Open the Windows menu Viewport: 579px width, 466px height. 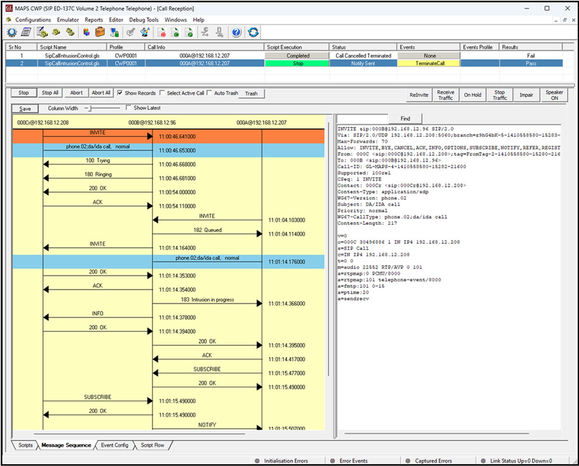tap(175, 20)
